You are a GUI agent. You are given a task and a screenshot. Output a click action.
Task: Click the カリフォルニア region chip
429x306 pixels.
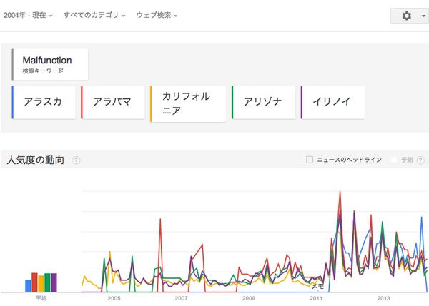[188, 103]
